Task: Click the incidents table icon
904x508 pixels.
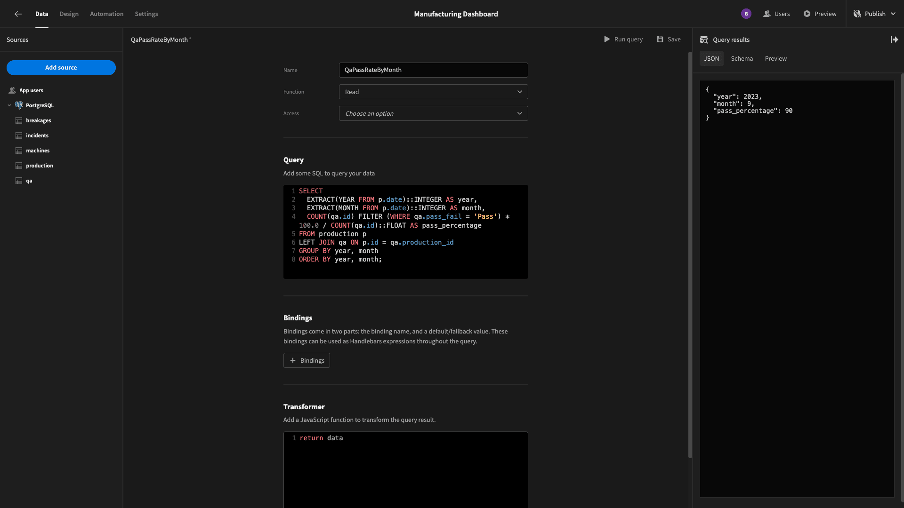Action: point(19,135)
